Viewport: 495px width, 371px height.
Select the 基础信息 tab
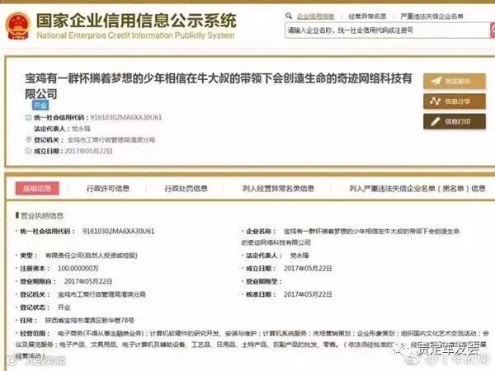(x=37, y=188)
